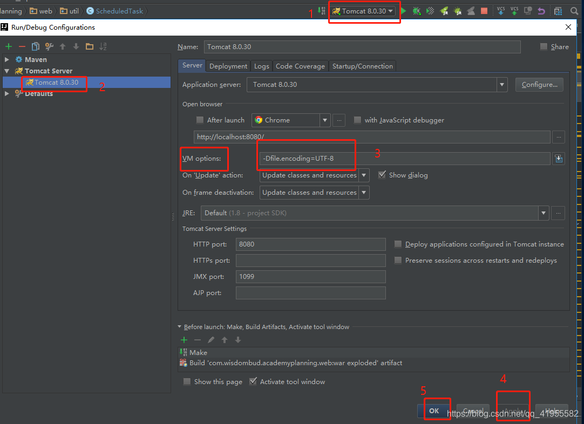Image resolution: width=584 pixels, height=424 pixels.
Task: Open JRE dropdown arrow
Action: coord(544,213)
